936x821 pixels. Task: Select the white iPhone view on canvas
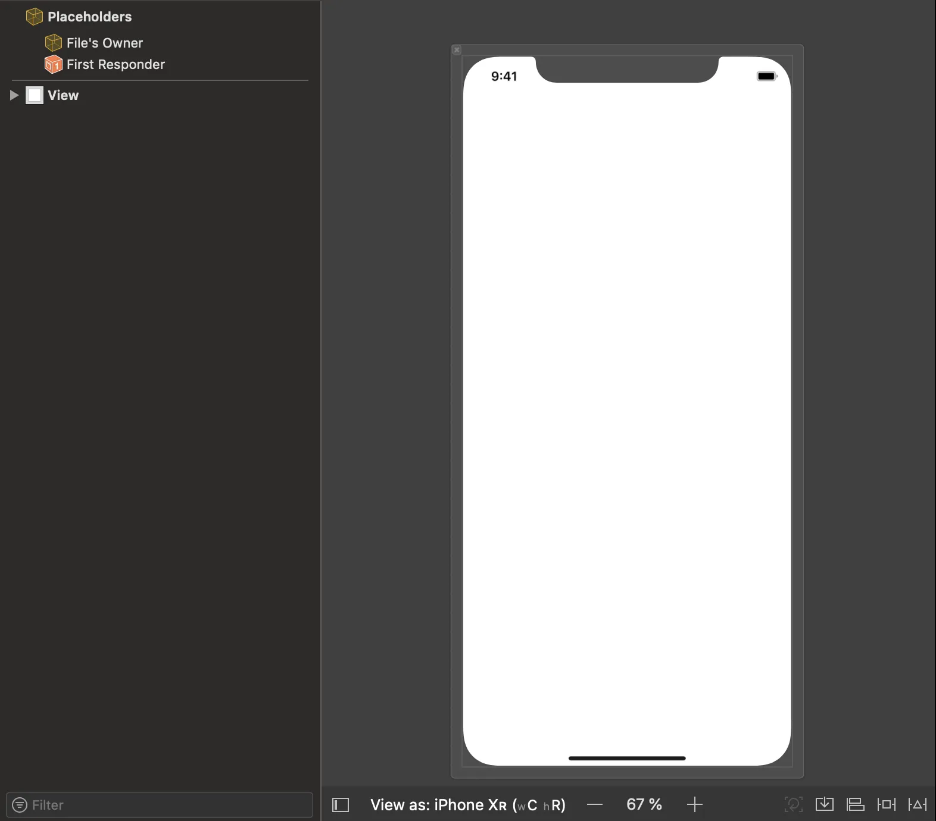point(627,411)
